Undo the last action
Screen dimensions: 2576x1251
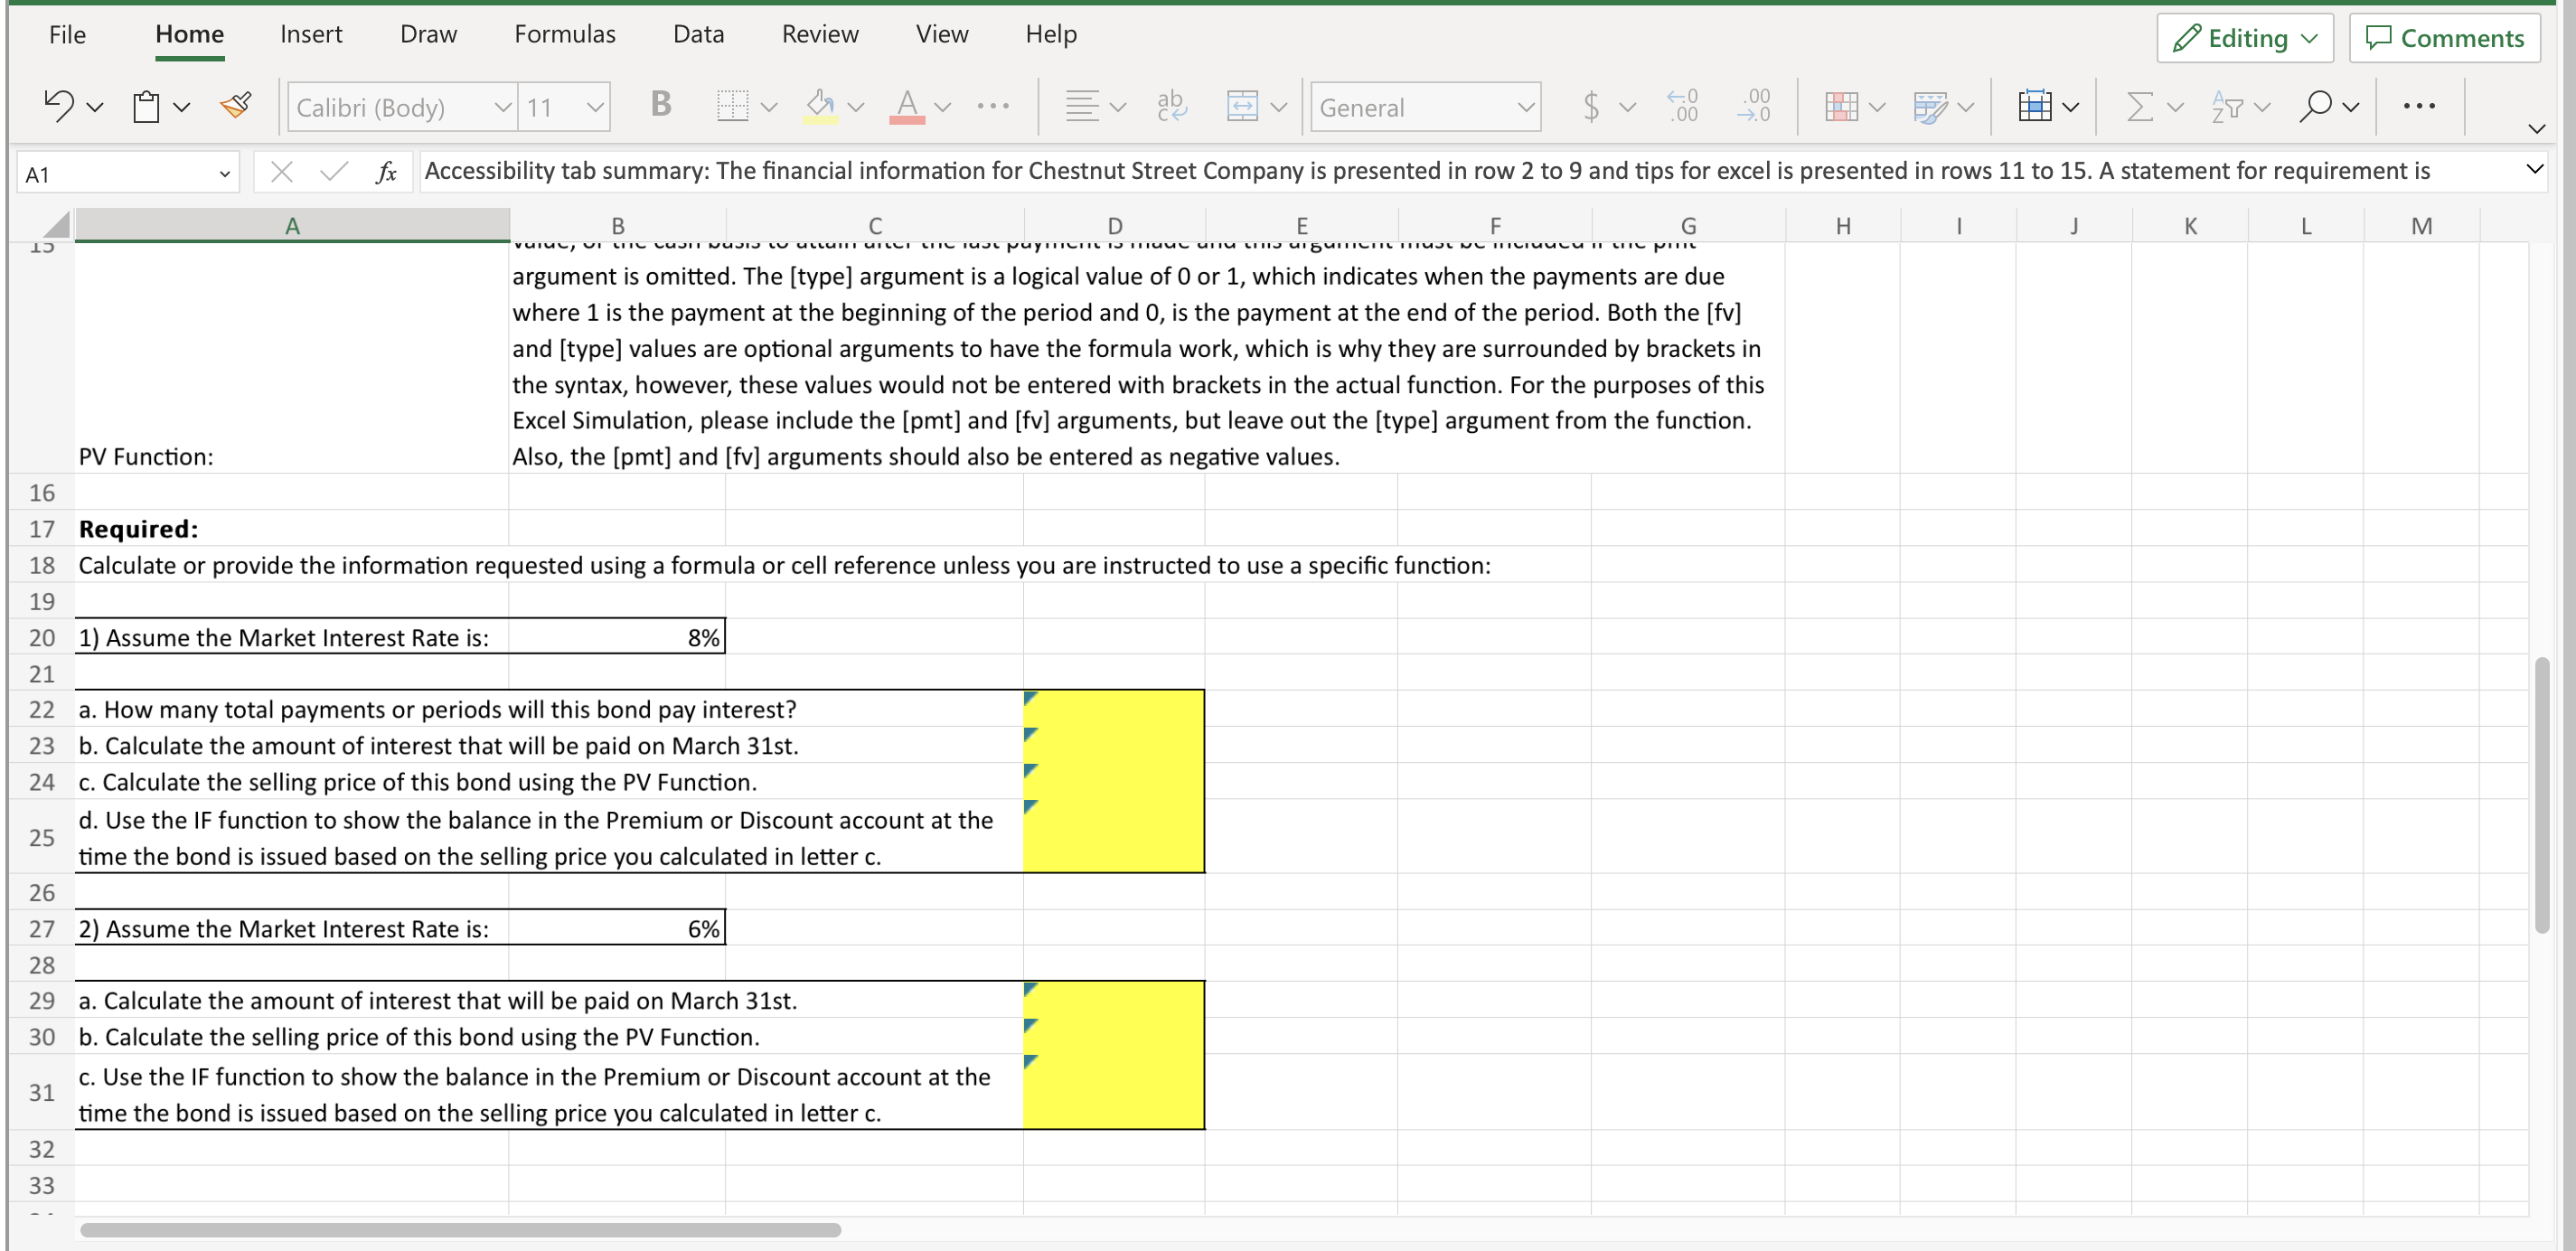click(58, 105)
